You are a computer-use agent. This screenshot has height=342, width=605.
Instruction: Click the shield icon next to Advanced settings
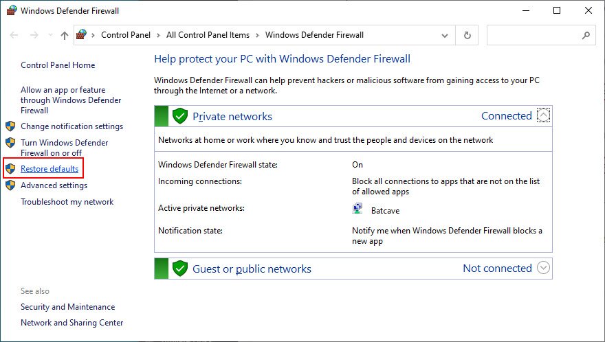10,185
